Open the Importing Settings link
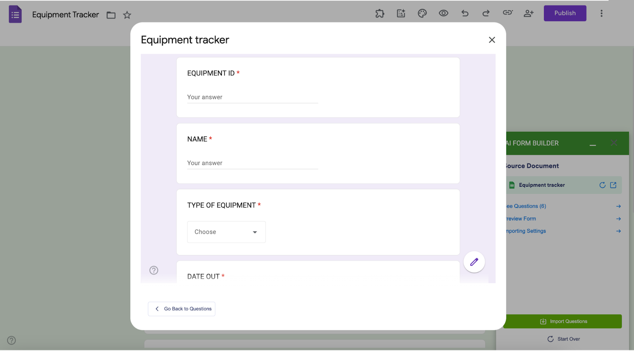Viewport: 634px width, 351px height. 525,231
